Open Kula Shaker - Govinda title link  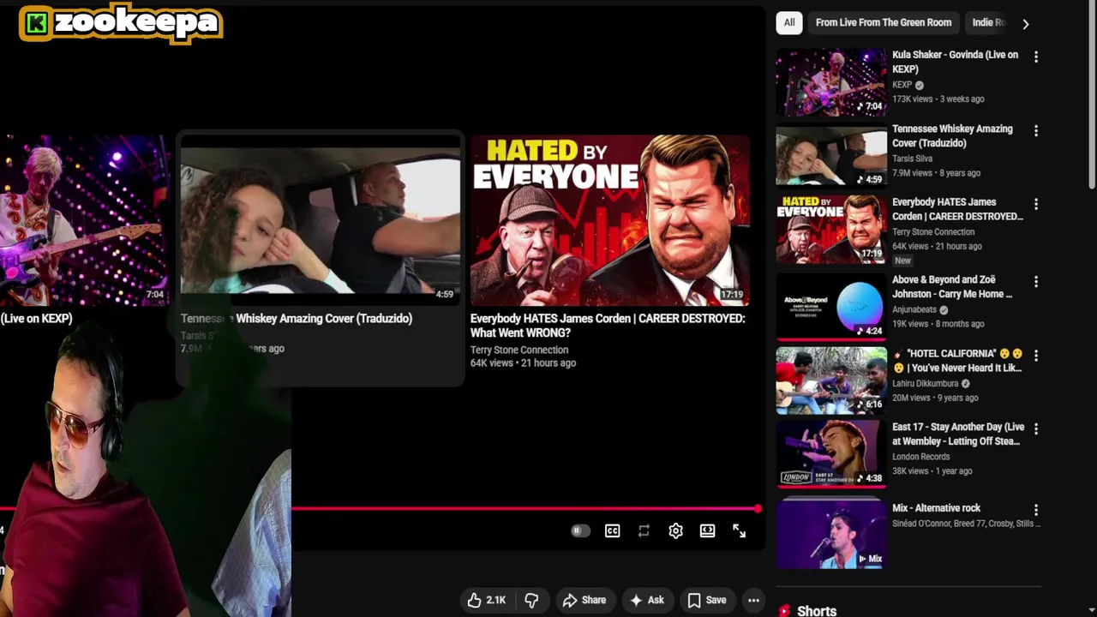coord(955,62)
